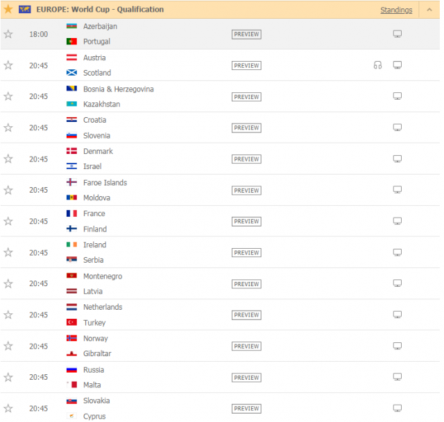This screenshot has height=422, width=444.
Task: Click the TV icon for Slovakia vs Cyprus
Action: [398, 408]
